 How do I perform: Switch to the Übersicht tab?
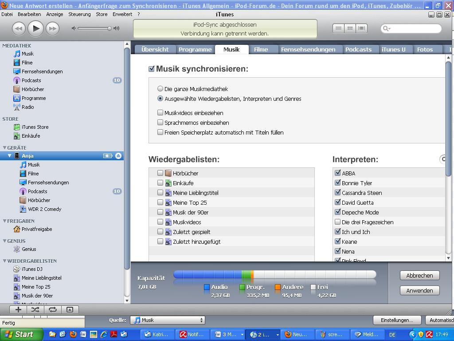pos(155,50)
